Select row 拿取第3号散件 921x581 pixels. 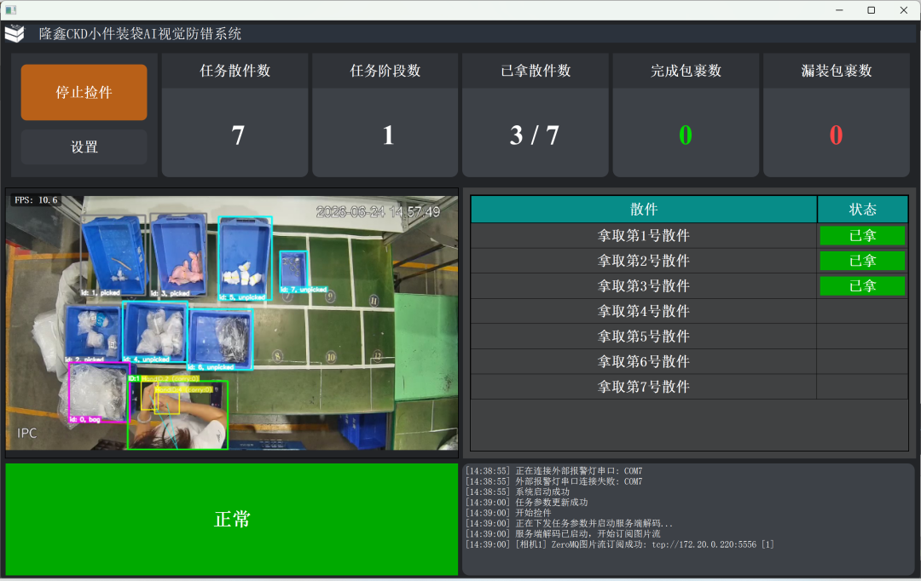point(689,285)
